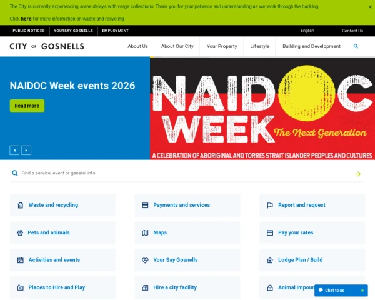The width and height of the screenshot is (375, 300).
Task: Submit search with green arrow icon
Action: point(357,174)
